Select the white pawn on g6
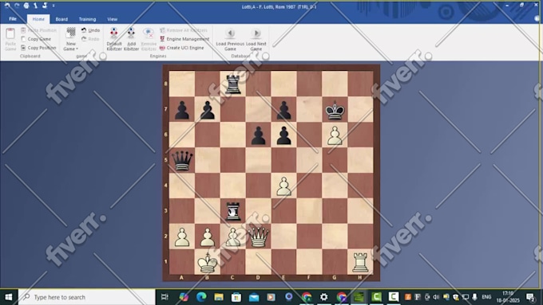 click(x=335, y=135)
